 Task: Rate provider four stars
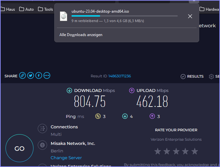pos(185,151)
